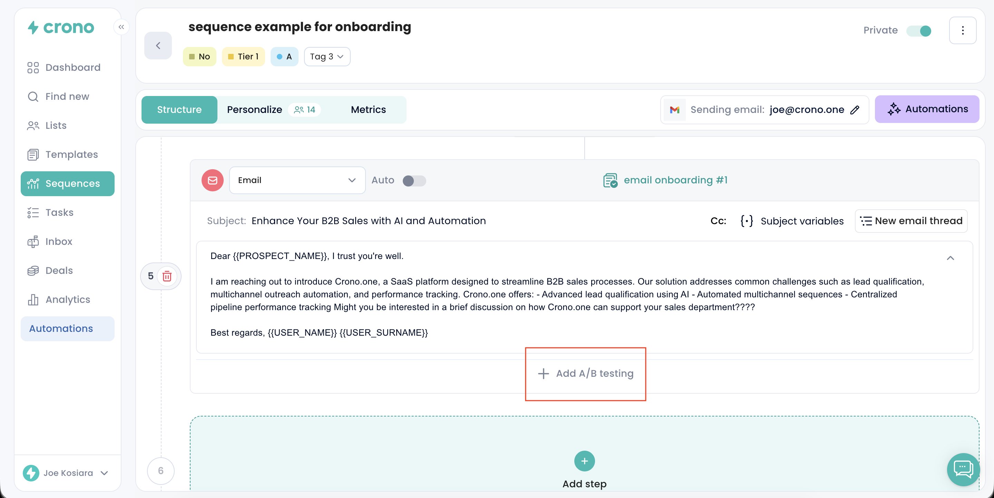Open the three-dot options menu

[962, 30]
